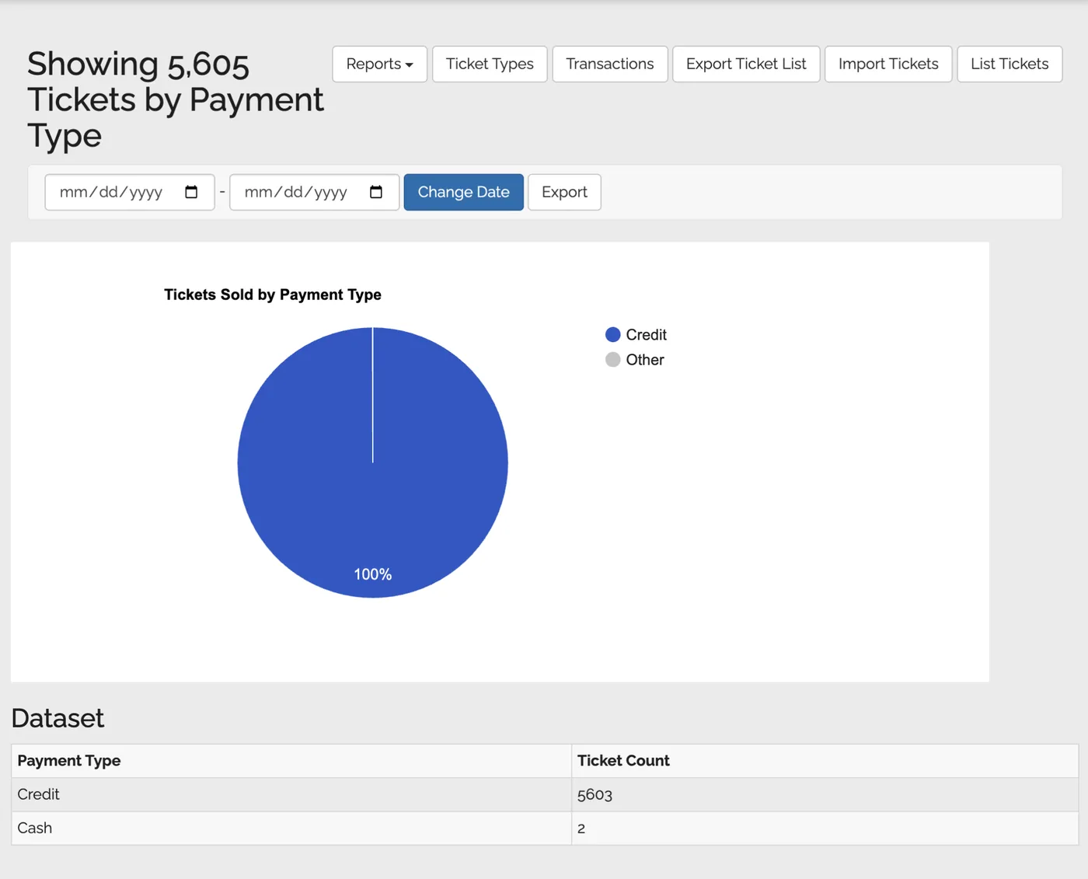The height and width of the screenshot is (879, 1088).
Task: Click the gray Other legend swatch
Action: (x=612, y=359)
